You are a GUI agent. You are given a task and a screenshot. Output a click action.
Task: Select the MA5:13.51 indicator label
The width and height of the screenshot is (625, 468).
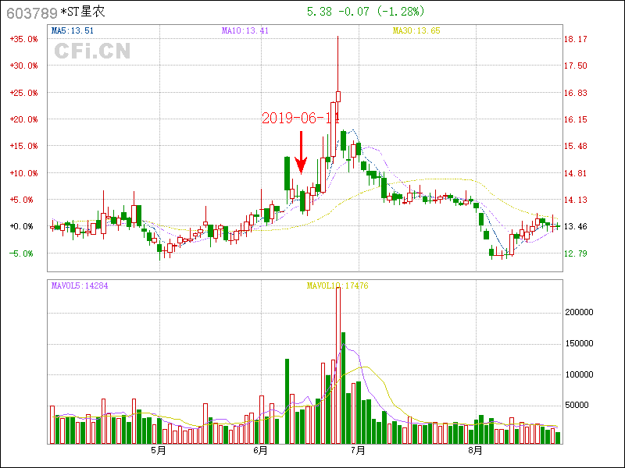click(73, 31)
